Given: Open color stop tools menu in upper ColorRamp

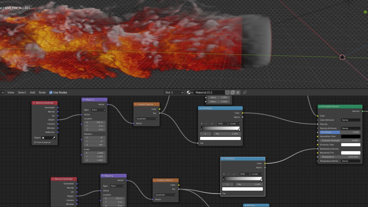Looking at the screenshot, I should 212,124.
